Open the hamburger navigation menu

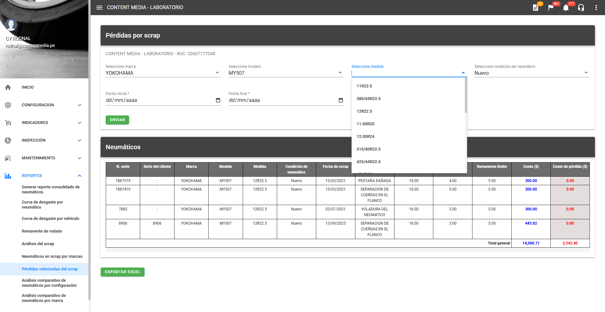pos(99,8)
